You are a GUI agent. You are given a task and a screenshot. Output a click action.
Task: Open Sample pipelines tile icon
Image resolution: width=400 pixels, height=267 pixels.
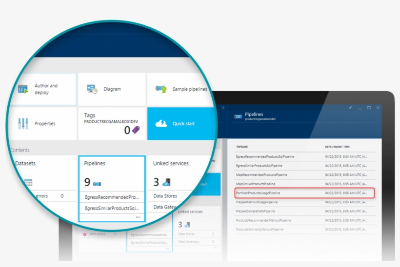(x=161, y=89)
